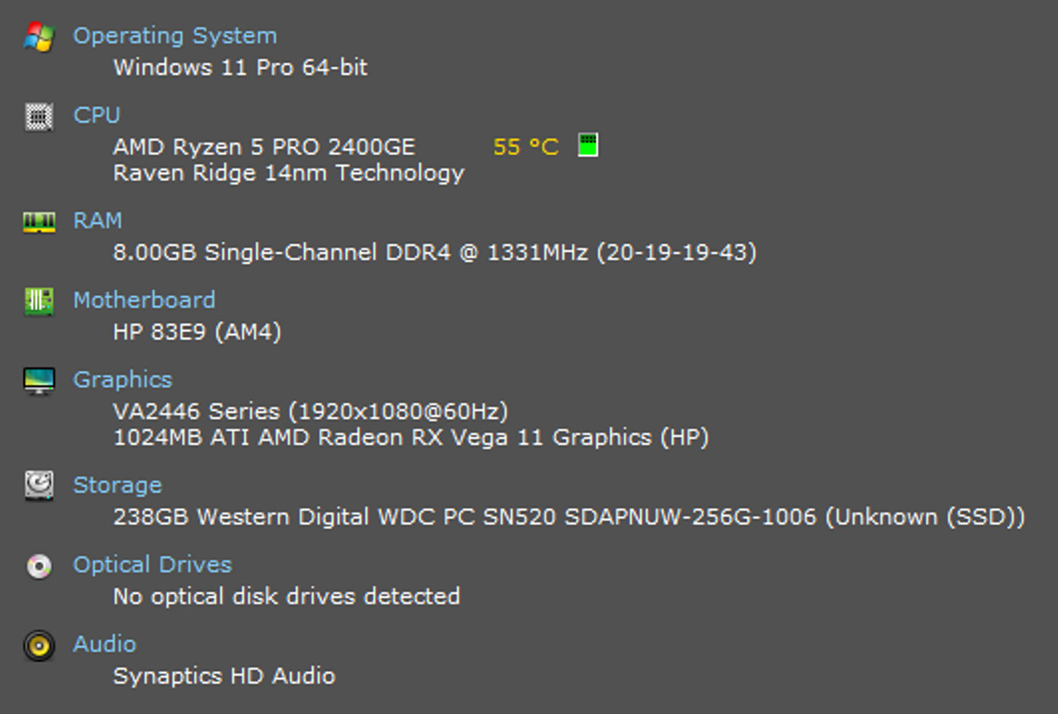This screenshot has width=1058, height=714.
Task: Click the Western Digital SN520 storage entry
Action: pos(568,517)
